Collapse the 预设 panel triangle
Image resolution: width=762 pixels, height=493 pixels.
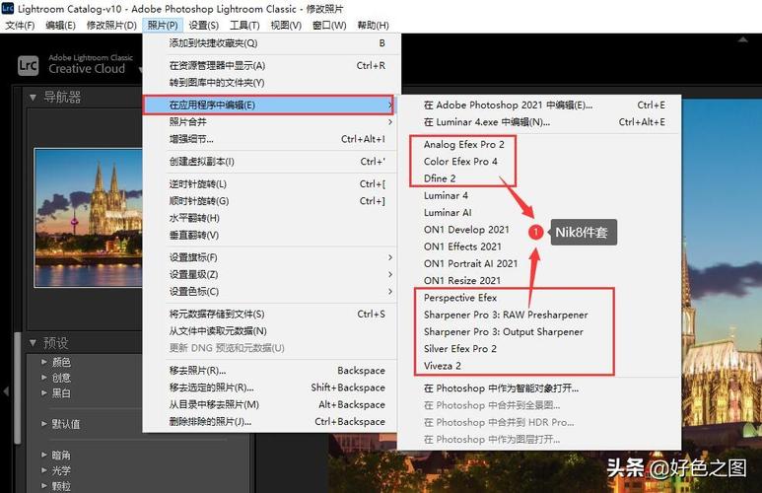click(x=33, y=343)
